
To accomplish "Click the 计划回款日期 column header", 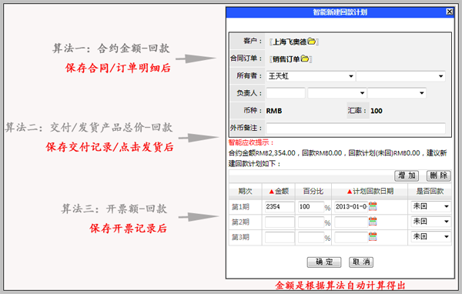I will [370, 191].
